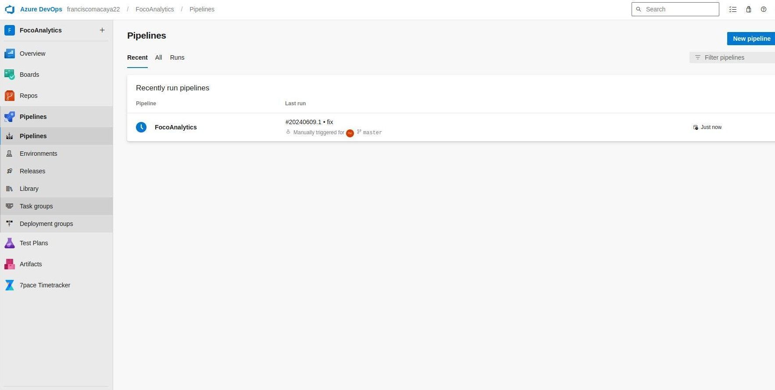Viewport: 775px width, 390px height.
Task: Select Task groups in the sidebar
Action: [57, 206]
